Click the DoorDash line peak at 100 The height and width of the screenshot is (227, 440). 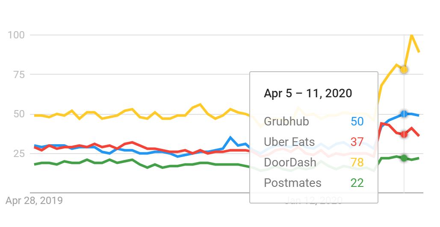pos(412,35)
